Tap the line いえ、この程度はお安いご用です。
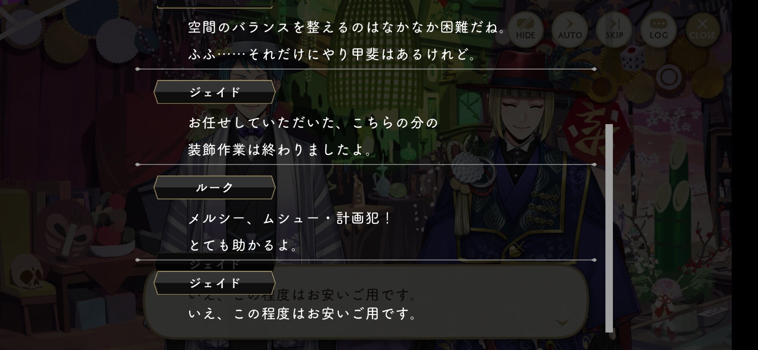 [x=302, y=314]
